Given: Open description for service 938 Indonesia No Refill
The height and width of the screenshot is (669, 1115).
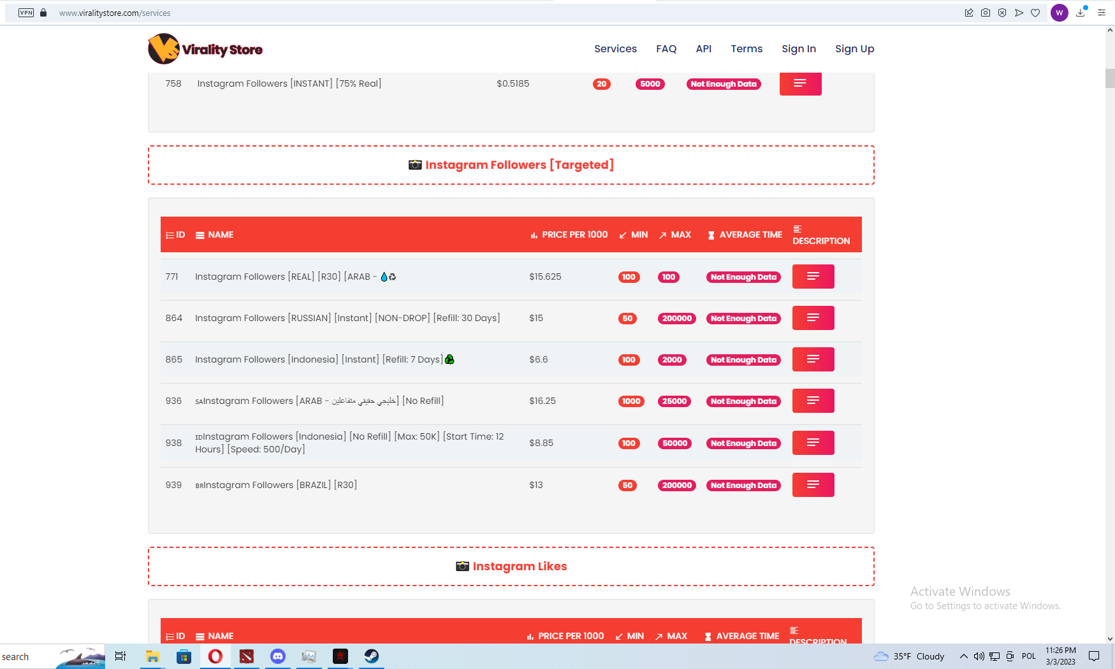Looking at the screenshot, I should coord(813,443).
